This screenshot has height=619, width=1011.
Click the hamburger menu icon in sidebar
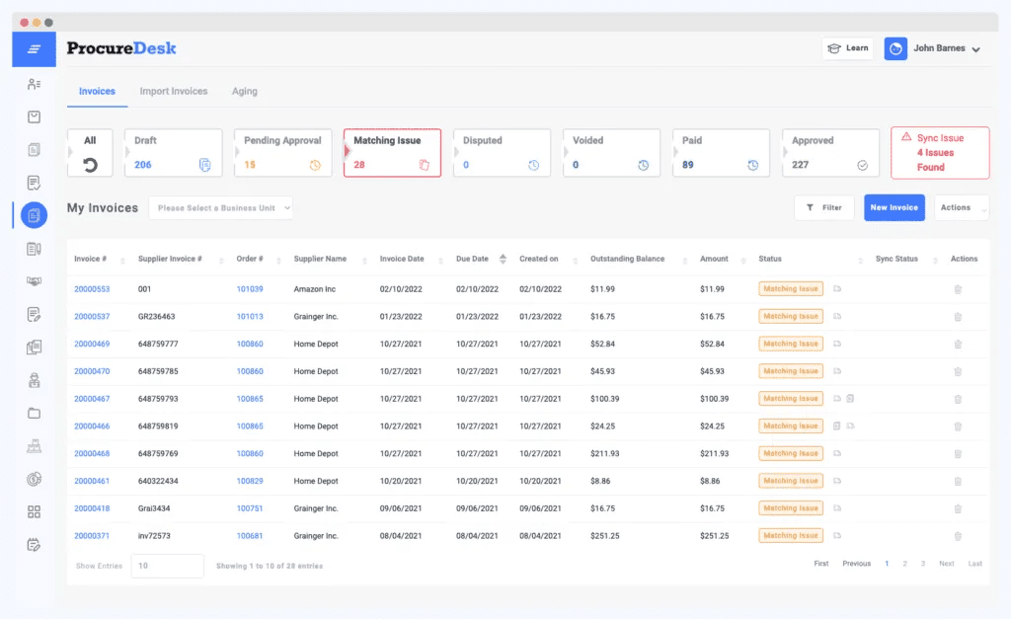tap(34, 49)
